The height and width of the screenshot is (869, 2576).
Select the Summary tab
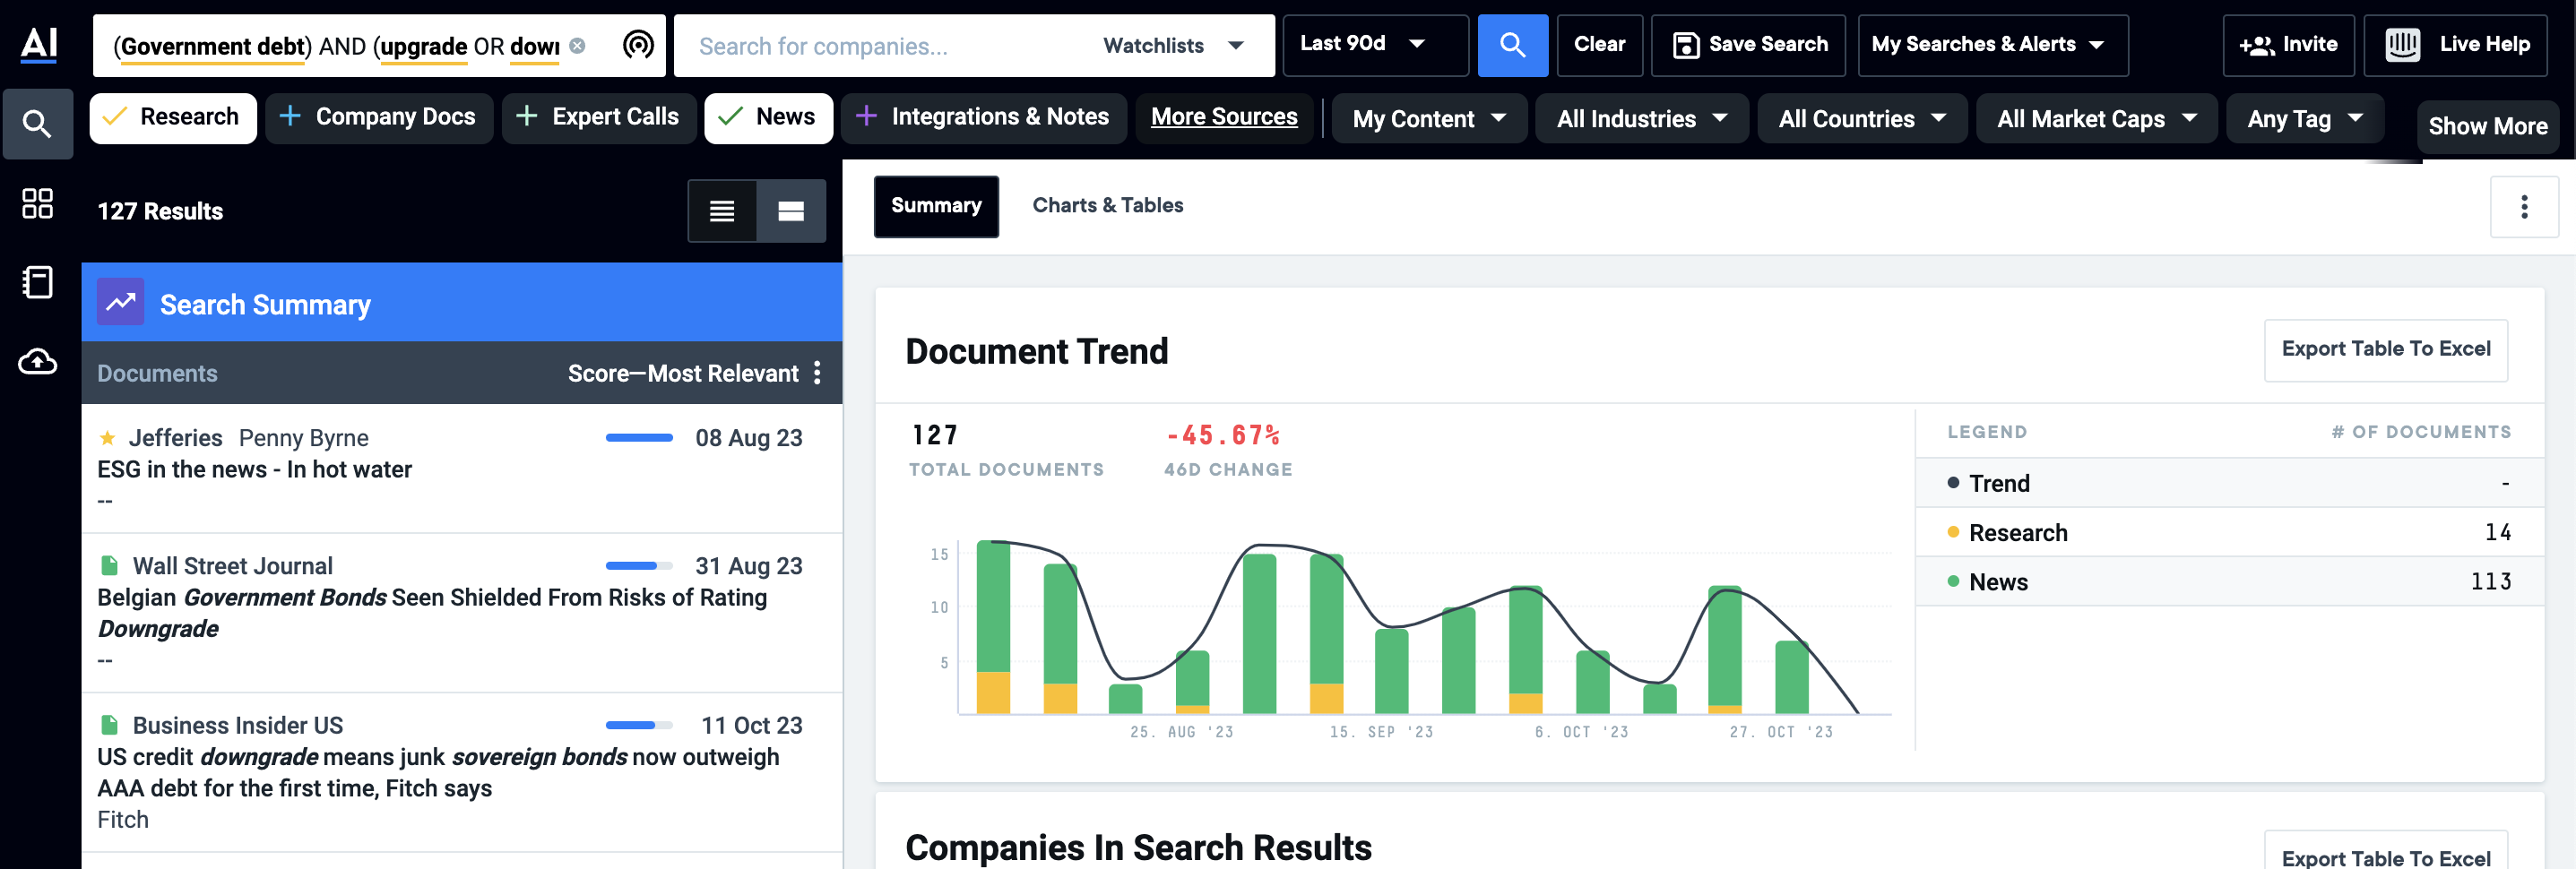click(936, 207)
